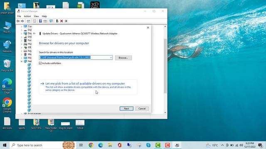The width and height of the screenshot is (266, 149).
Task: Collapse the Network adapters tree node
Action: [22, 61]
